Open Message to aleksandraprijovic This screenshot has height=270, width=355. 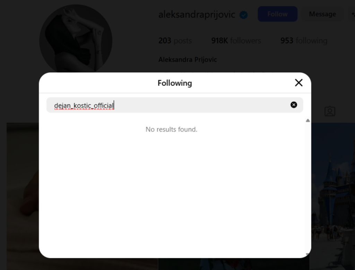322,14
